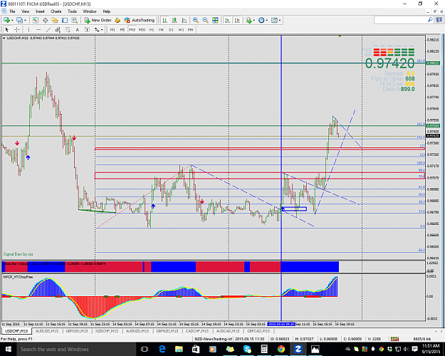The image size is (445, 356).
Task: Select the horizontal line drawing tool
Action: click(38, 29)
